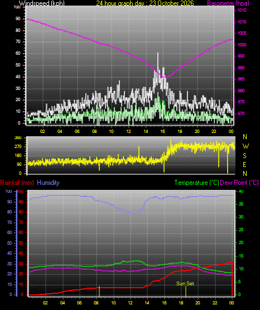The height and width of the screenshot is (310, 260).
Task: Click the yellow sunset marker line below "Sun Set"
Action: pyautogui.click(x=186, y=292)
